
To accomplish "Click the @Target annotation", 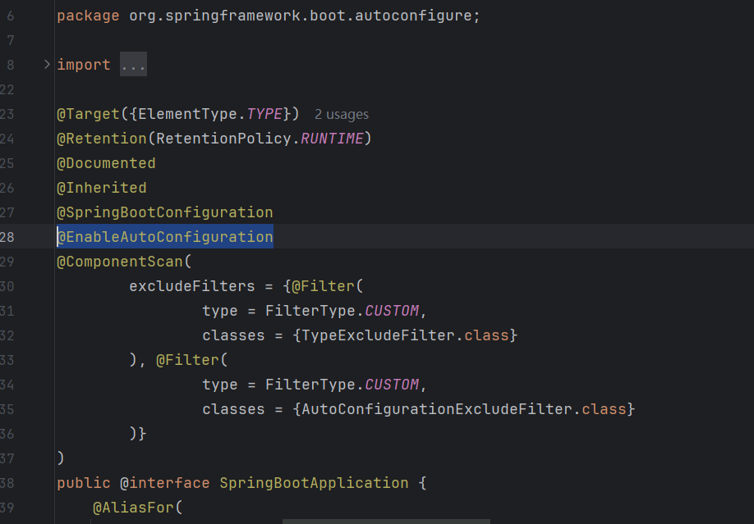I will click(x=88, y=114).
